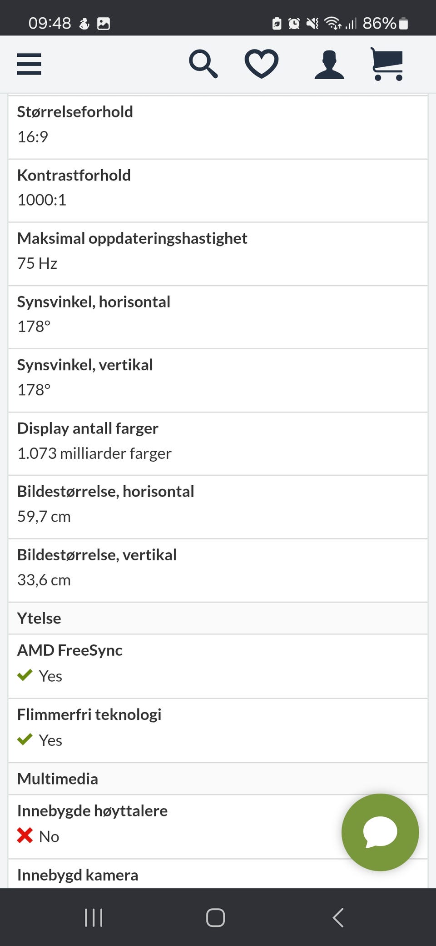Open the green chat bubble
436x946 pixels.
point(380,832)
